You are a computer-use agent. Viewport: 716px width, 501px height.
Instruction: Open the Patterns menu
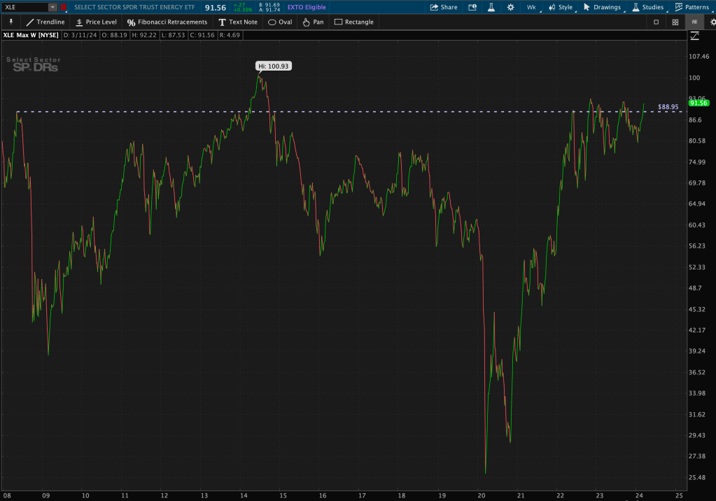691,7
